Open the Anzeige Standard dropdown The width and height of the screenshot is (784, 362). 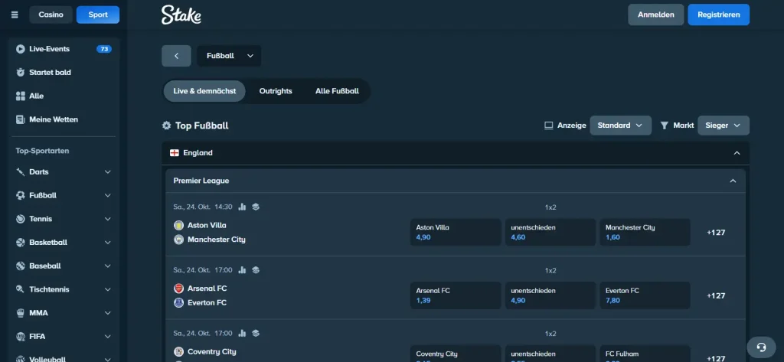tap(620, 126)
